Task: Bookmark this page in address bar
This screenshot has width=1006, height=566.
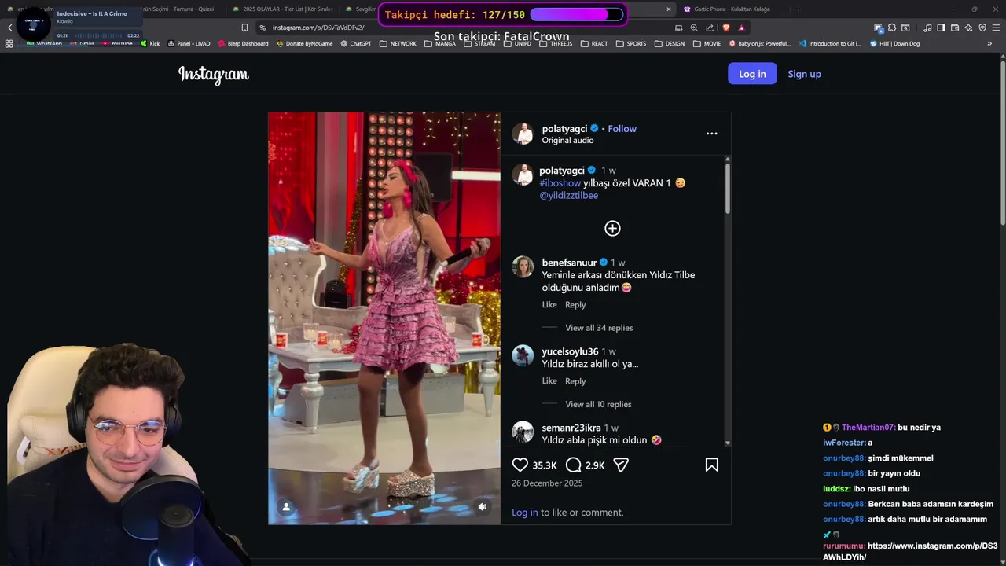Action: [x=244, y=28]
